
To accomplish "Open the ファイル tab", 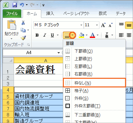I will tap(12, 14).
